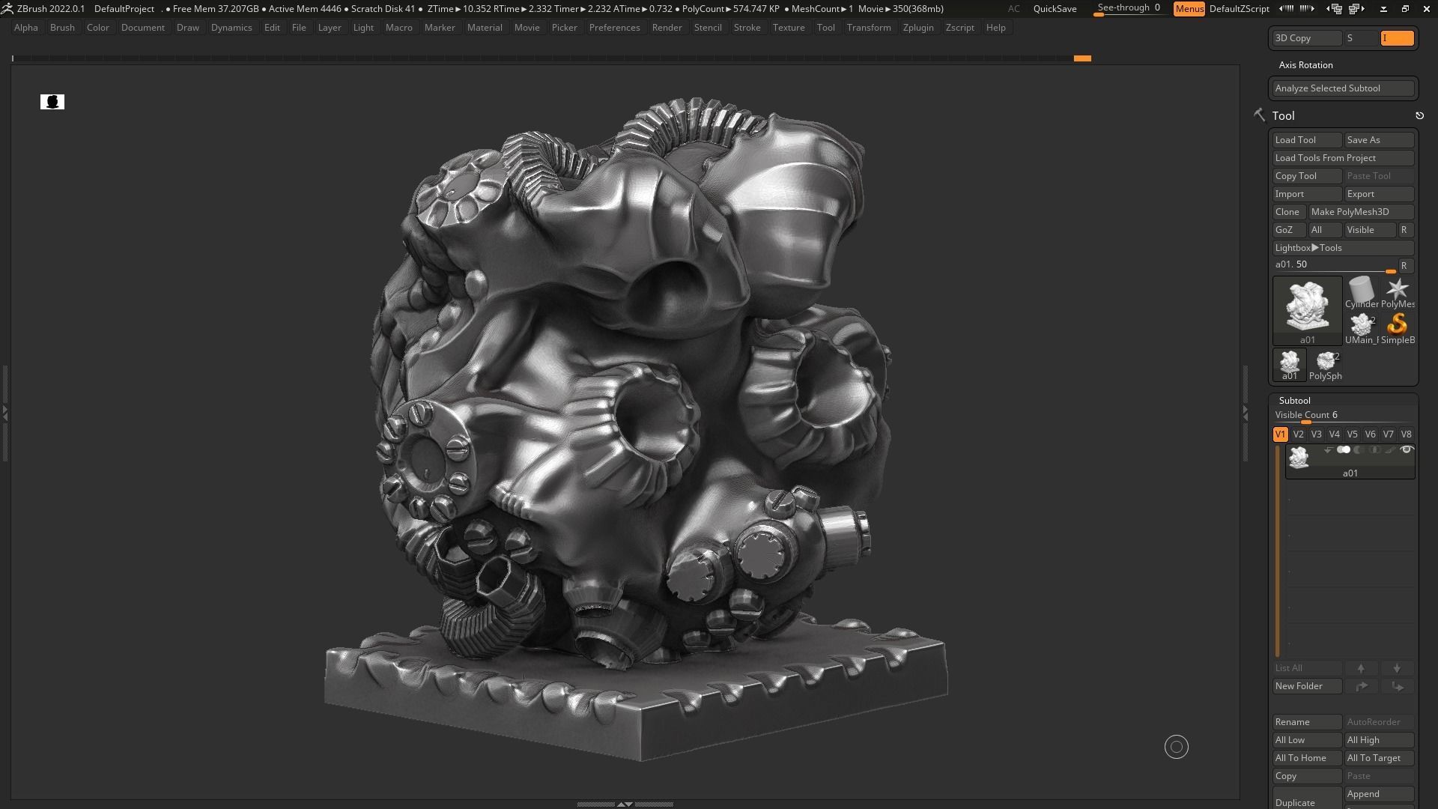The height and width of the screenshot is (809, 1438).
Task: Open the Transform menu
Action: [869, 28]
